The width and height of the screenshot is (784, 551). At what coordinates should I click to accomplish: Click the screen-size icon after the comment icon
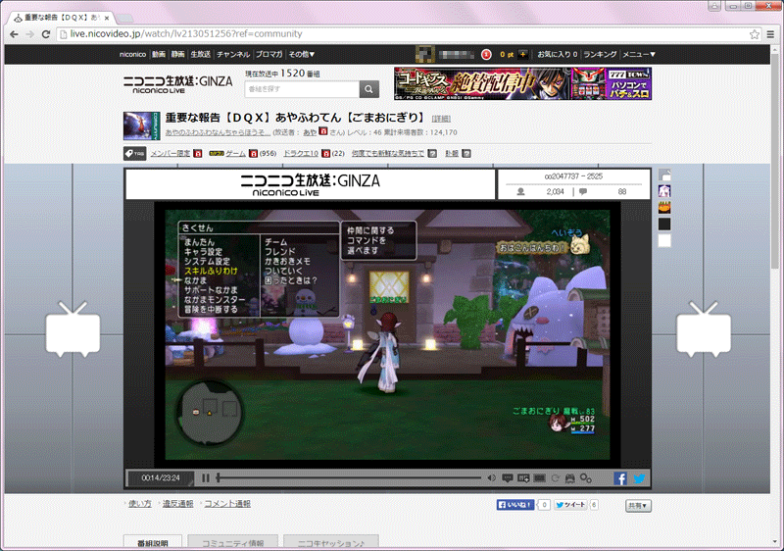click(x=523, y=478)
